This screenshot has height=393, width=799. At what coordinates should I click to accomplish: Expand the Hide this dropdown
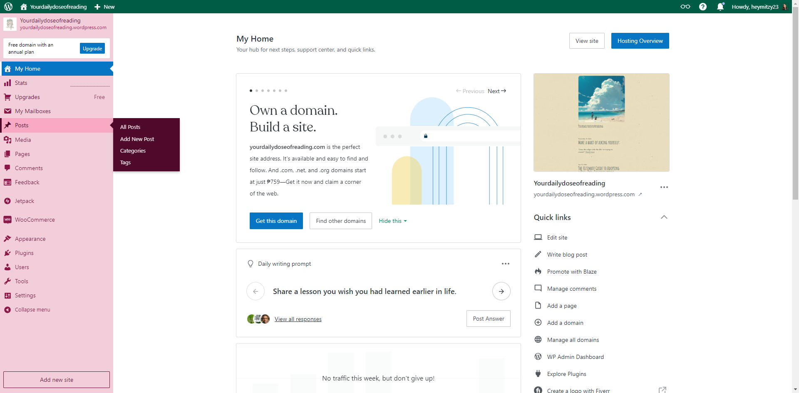click(392, 221)
